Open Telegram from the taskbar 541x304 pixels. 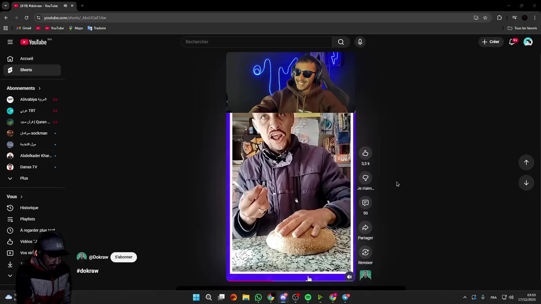[x=345, y=297]
